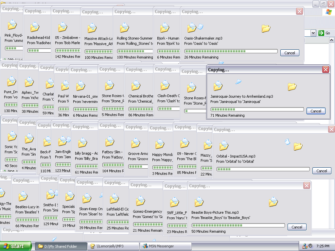This screenshot has width=335, height=251.
Task: Switch to D:\My Shared Folder in the taskbar
Action: (x=61, y=246)
